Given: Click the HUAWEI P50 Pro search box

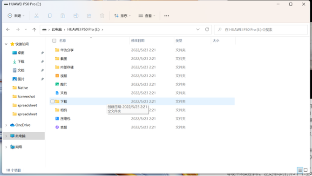Looking at the screenshot, I should click(x=261, y=30).
